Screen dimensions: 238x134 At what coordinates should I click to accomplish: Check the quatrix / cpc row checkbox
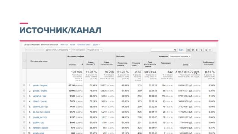[x=24, y=122]
